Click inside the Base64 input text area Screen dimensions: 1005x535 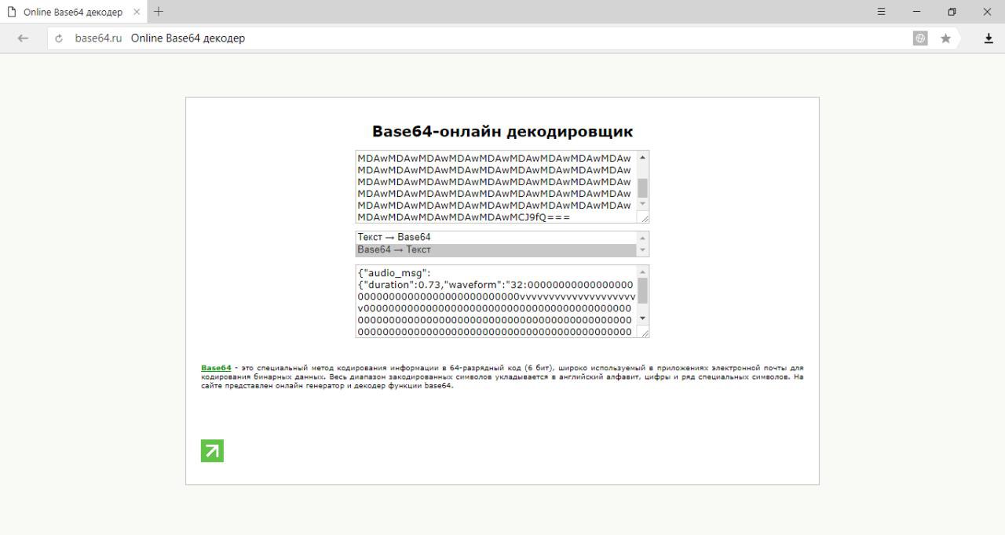tap(495, 187)
